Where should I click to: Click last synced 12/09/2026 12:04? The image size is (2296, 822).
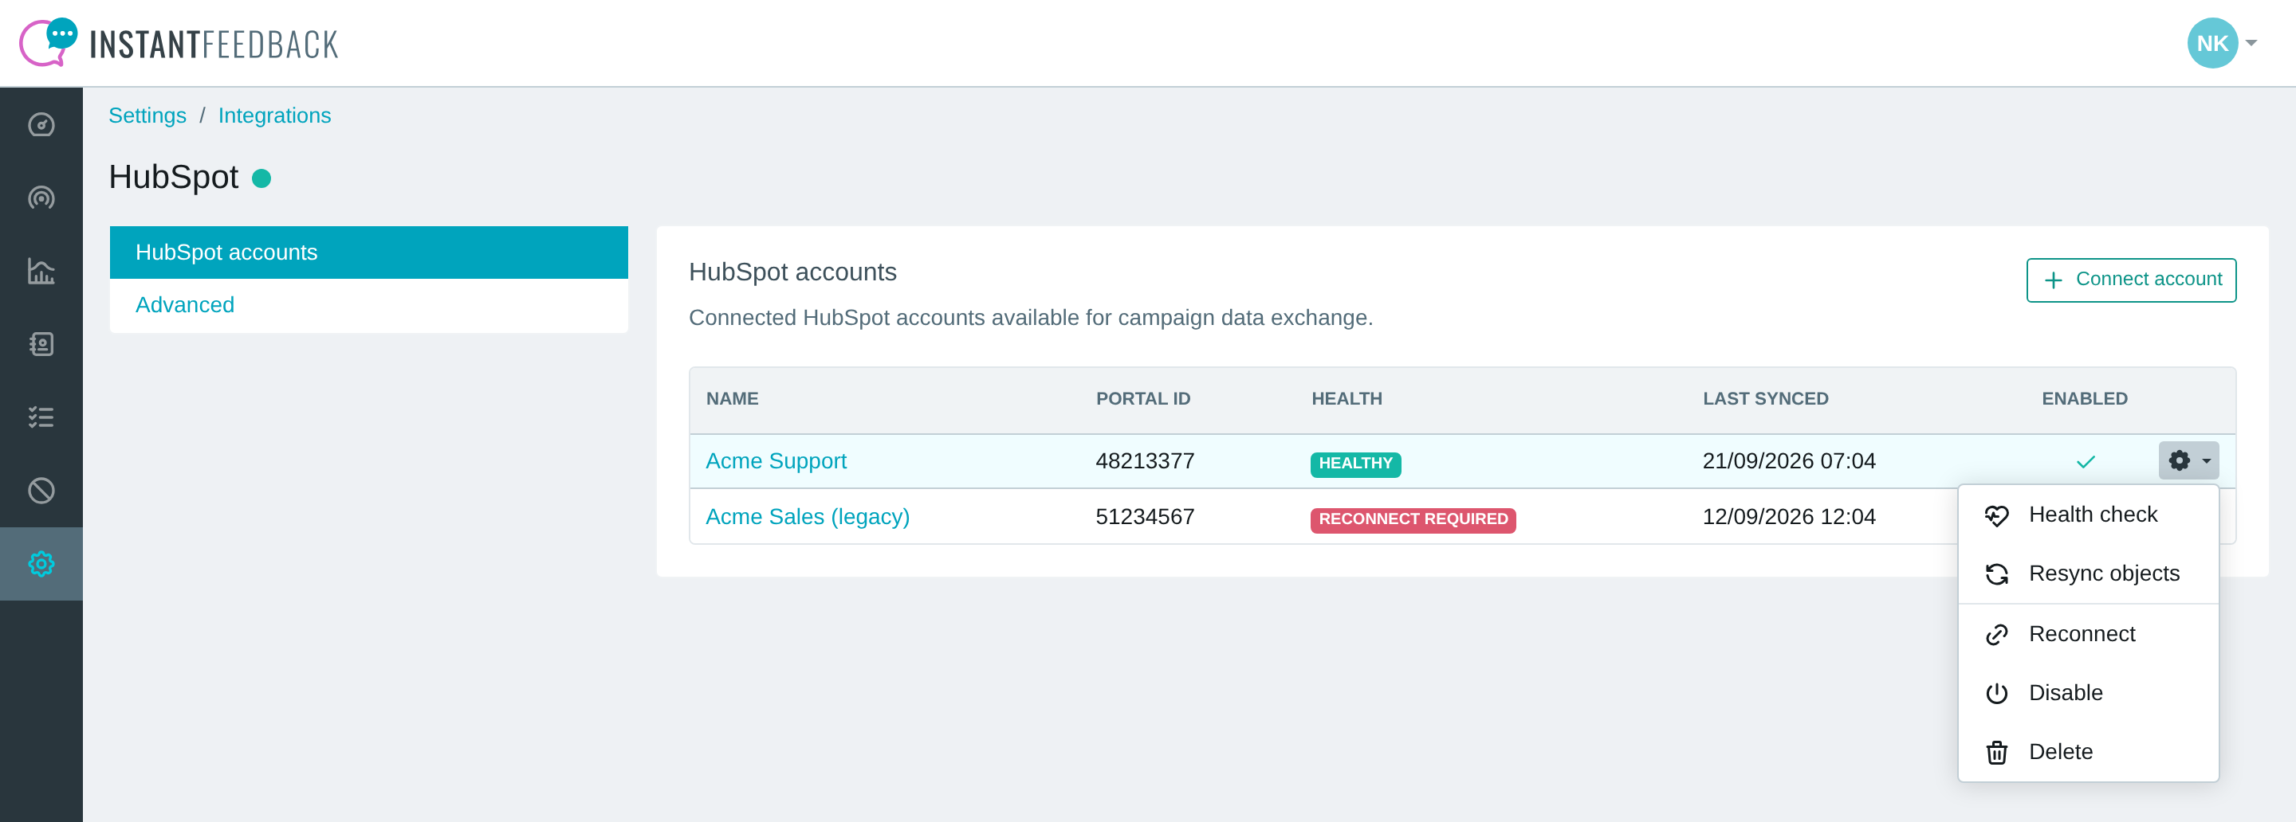tap(1789, 516)
